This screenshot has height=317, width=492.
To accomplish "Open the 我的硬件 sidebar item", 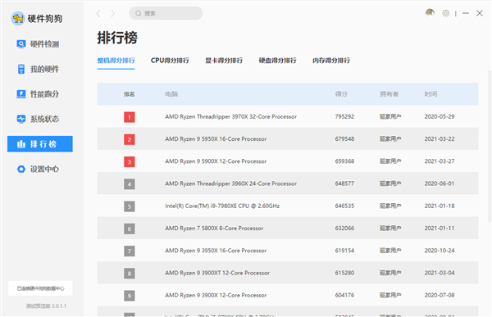I will (x=38, y=69).
